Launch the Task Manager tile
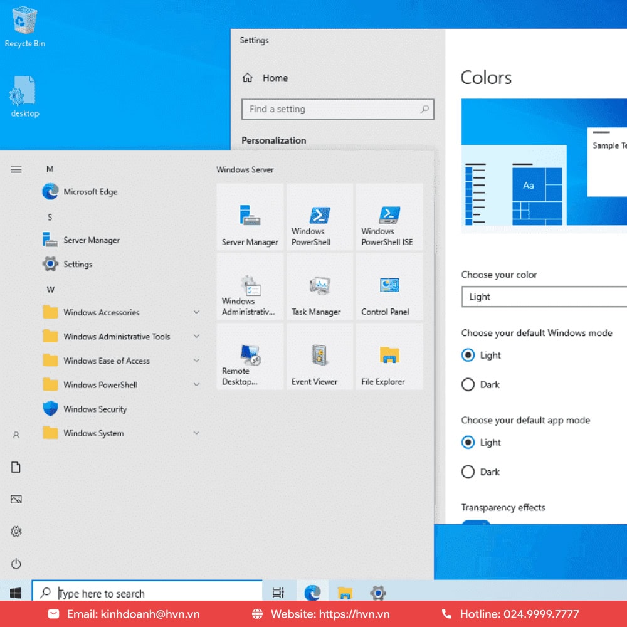This screenshot has width=627, height=627. tap(320, 287)
